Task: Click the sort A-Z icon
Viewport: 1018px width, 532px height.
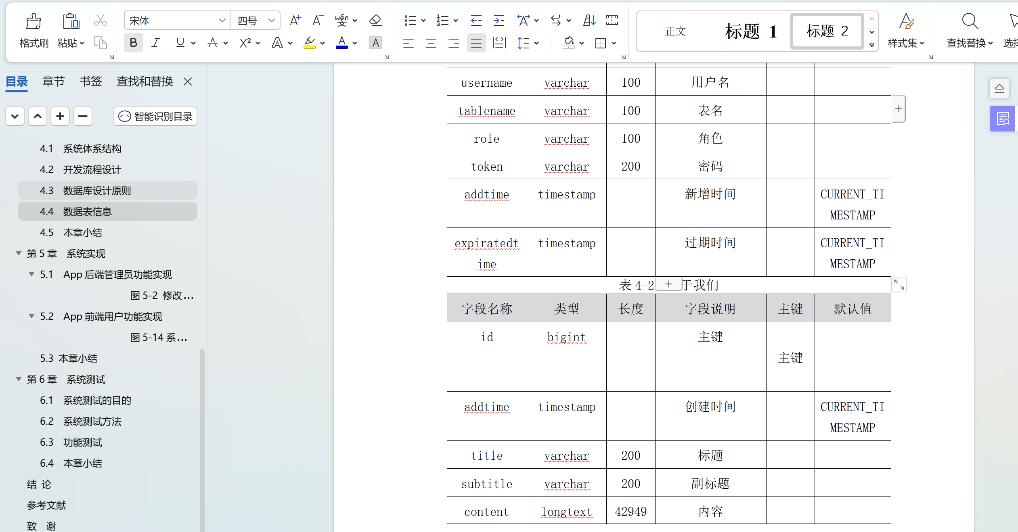Action: coord(589,20)
